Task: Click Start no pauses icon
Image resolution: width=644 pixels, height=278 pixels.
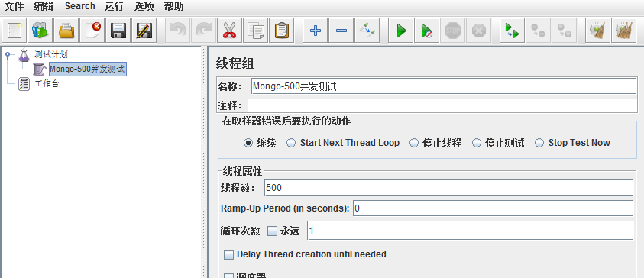Action: coord(427,31)
